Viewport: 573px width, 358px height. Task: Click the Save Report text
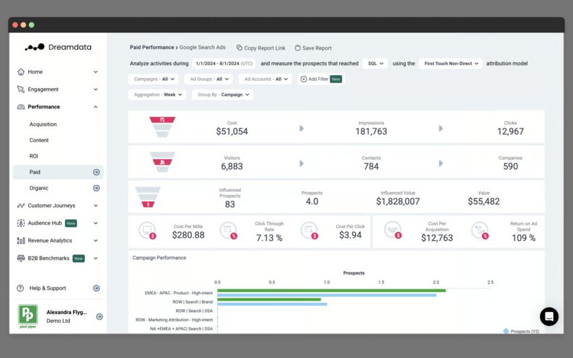[317, 48]
